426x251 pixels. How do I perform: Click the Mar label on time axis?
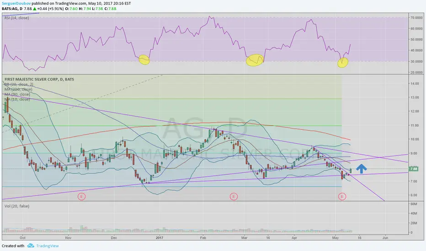point(244,238)
